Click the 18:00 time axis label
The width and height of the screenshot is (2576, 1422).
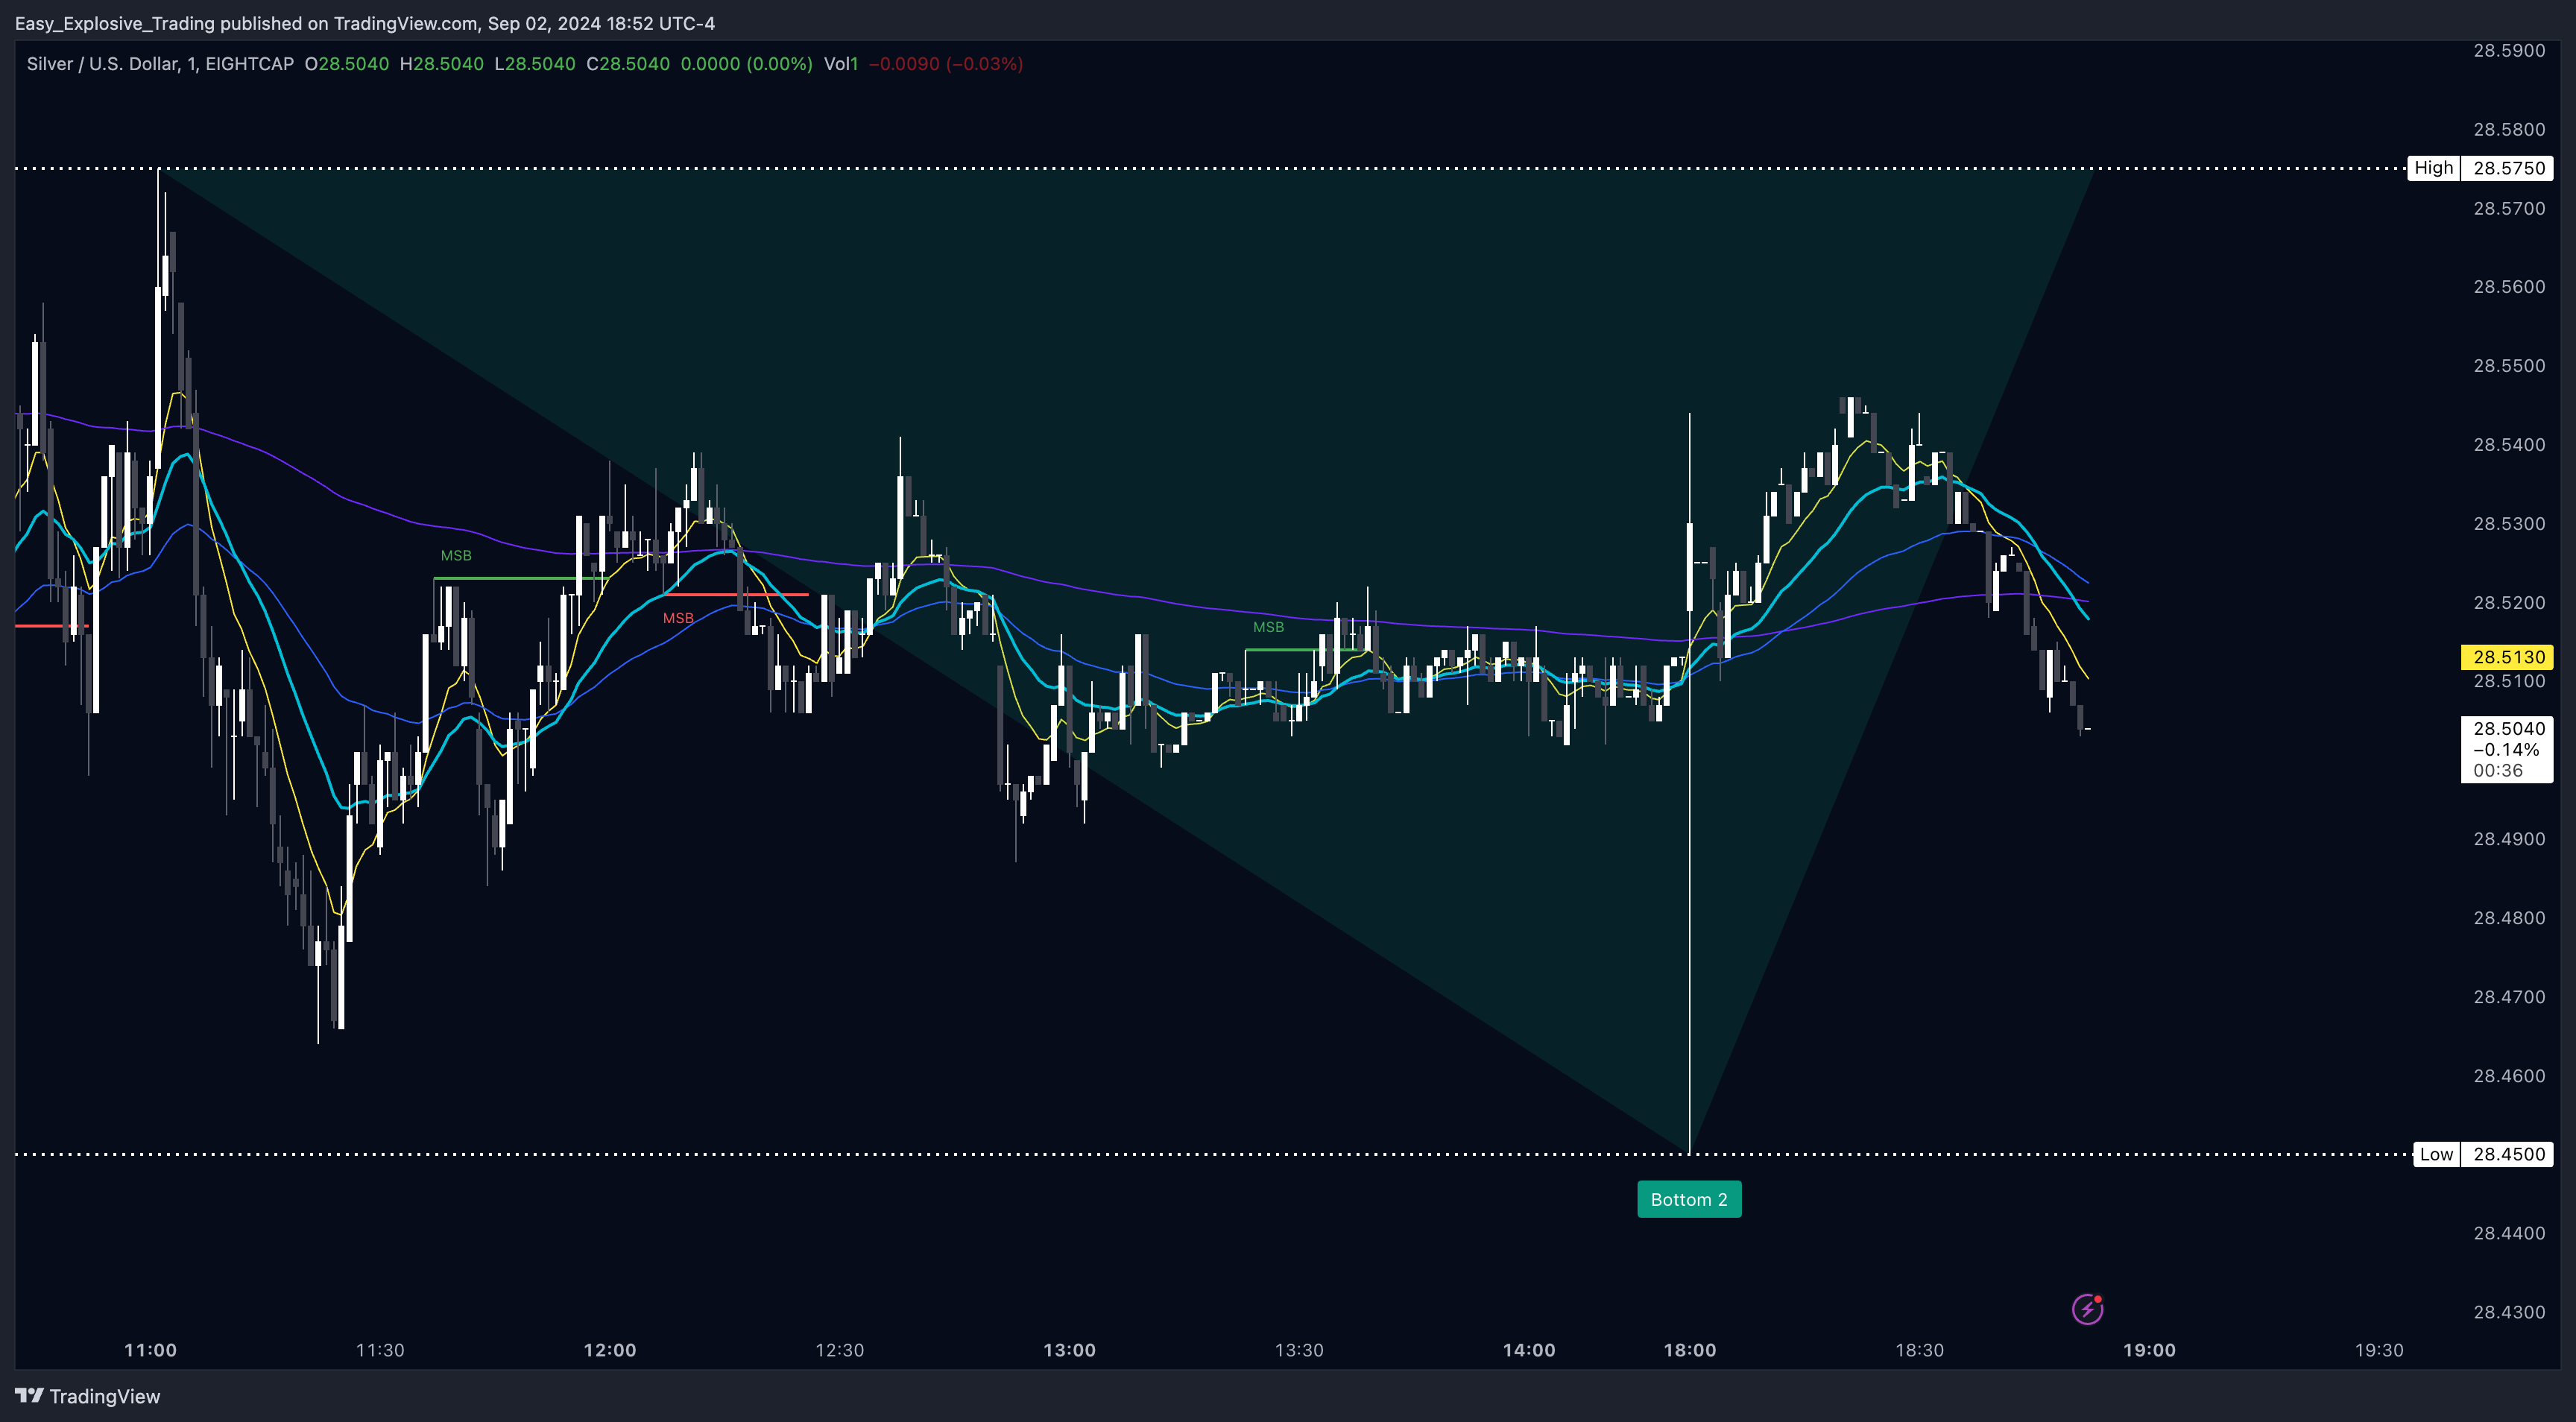1689,1350
